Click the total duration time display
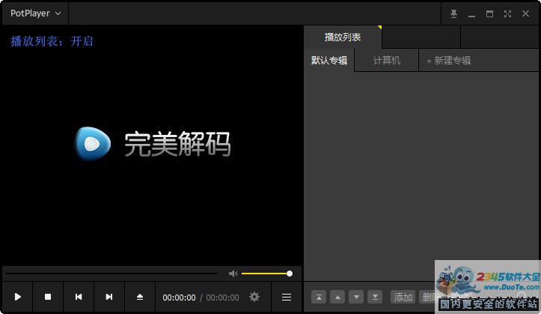The height and width of the screenshot is (314, 541). (x=222, y=298)
